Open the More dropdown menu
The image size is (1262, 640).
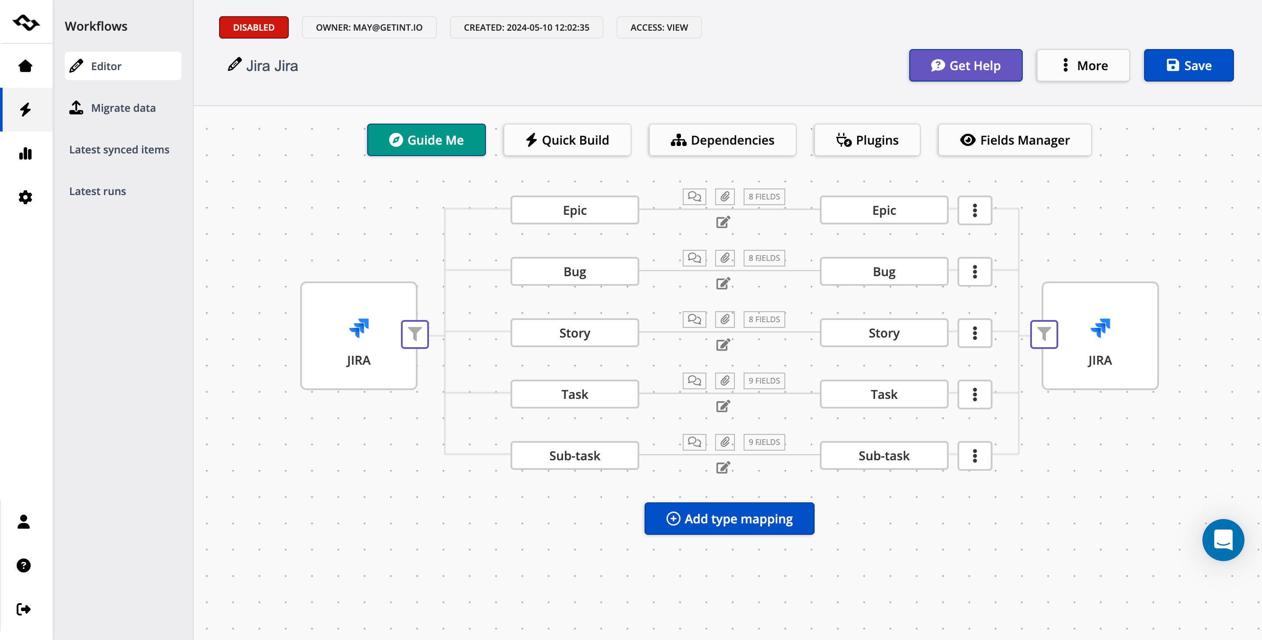tap(1083, 66)
